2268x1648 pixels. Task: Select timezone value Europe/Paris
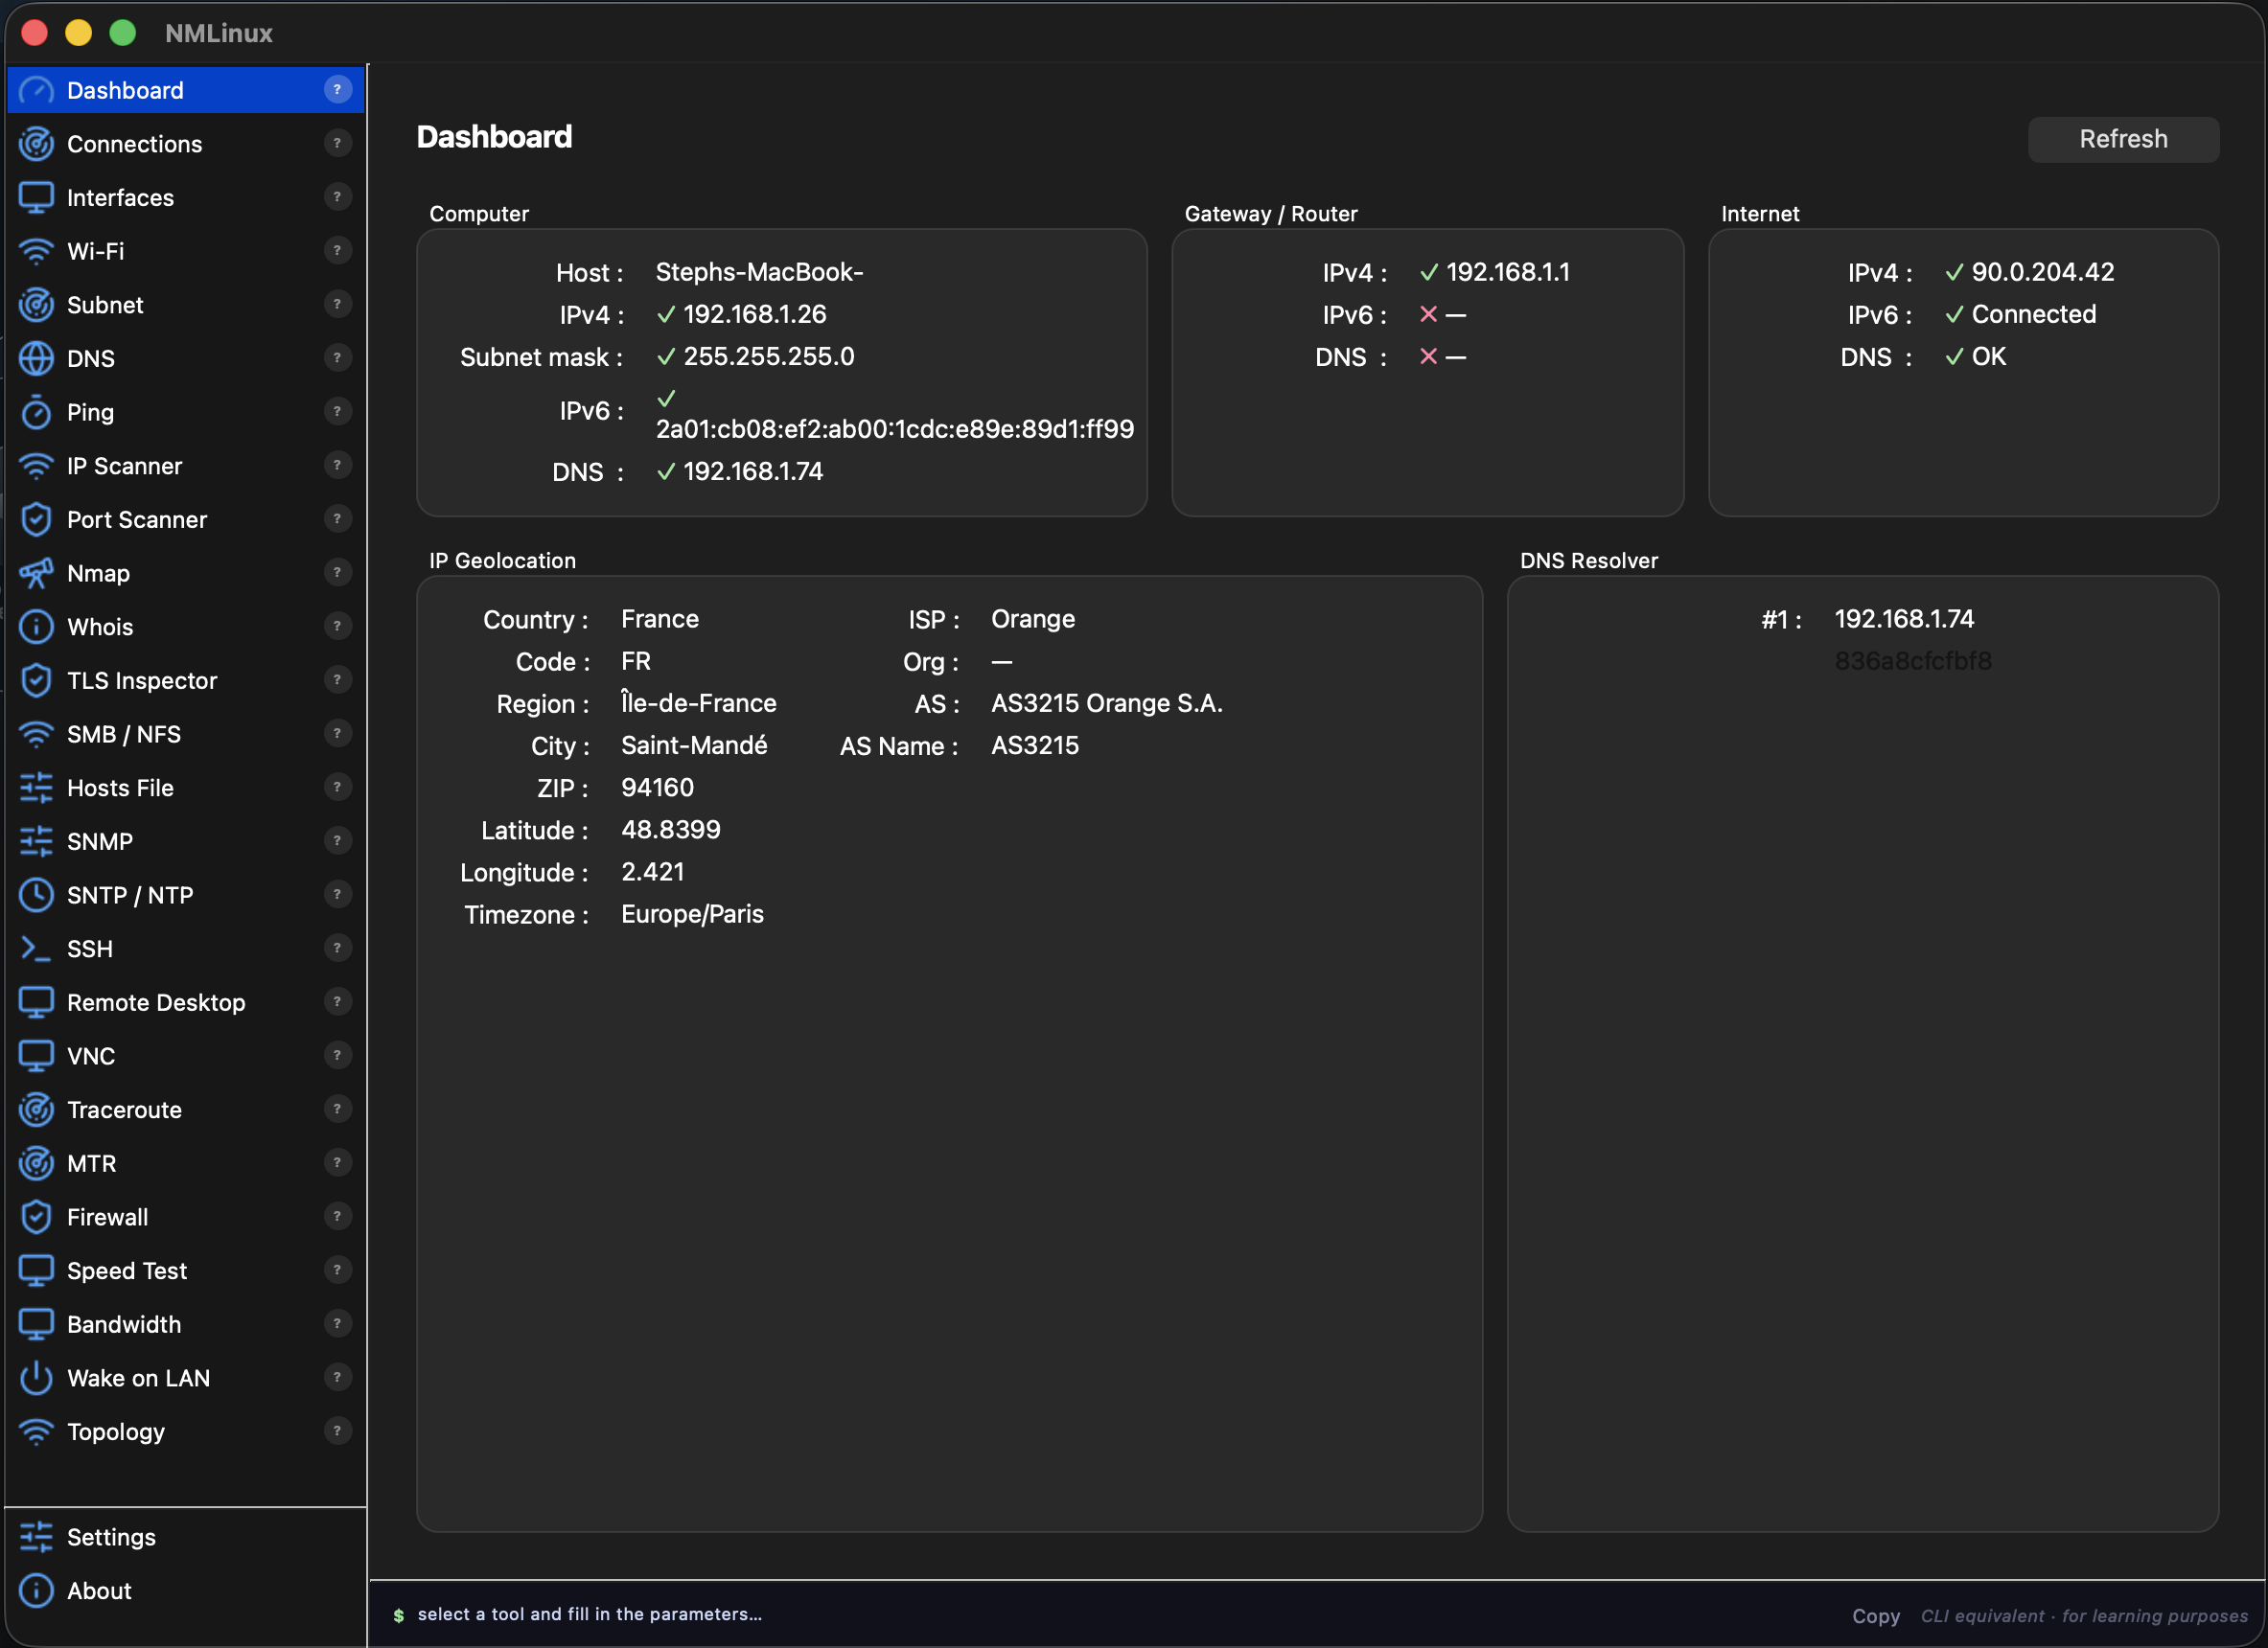(x=692, y=915)
